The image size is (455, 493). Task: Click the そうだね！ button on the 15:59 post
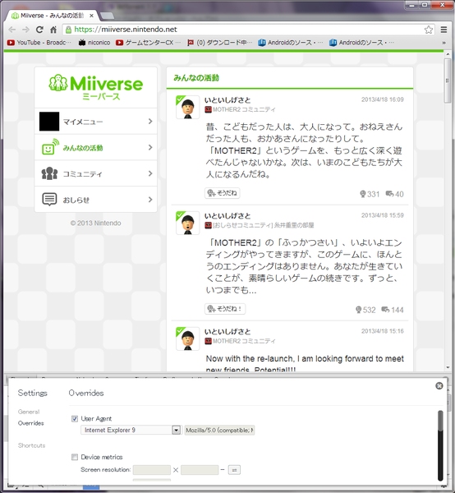click(225, 309)
